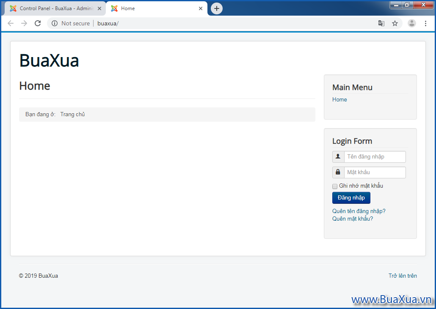The width and height of the screenshot is (436, 309).
Task: Open the Quên mật khẩu? link
Action: coord(353,219)
